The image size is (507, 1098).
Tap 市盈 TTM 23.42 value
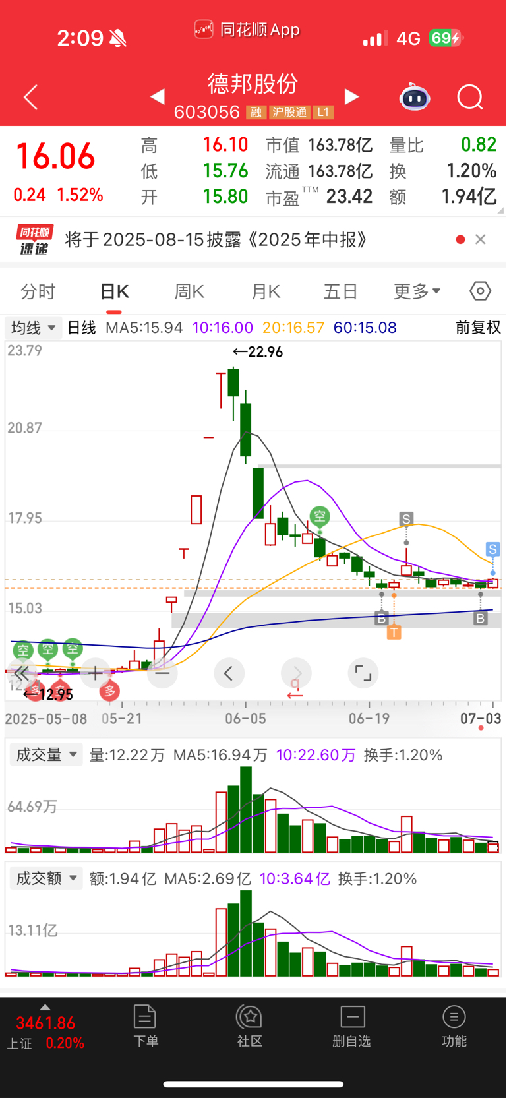[319, 197]
